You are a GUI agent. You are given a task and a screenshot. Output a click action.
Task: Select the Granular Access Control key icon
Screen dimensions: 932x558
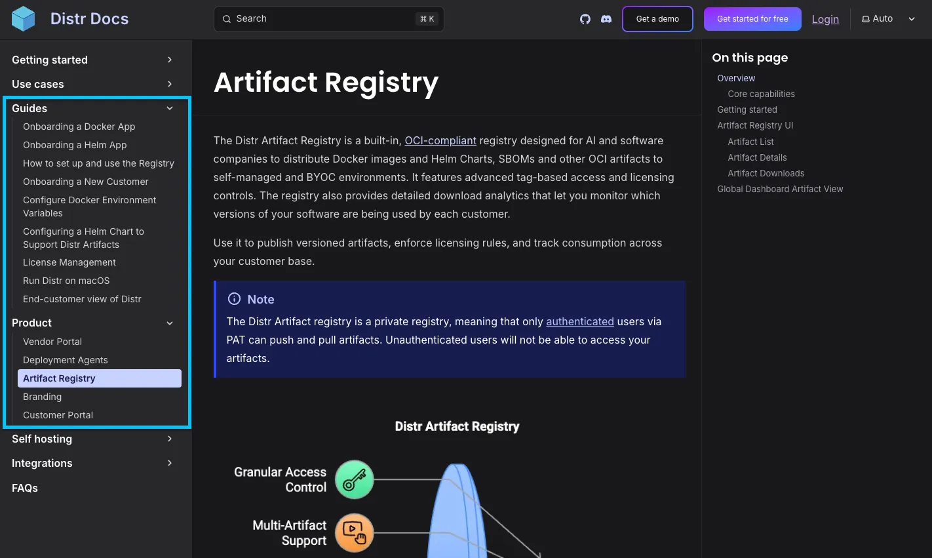354,479
